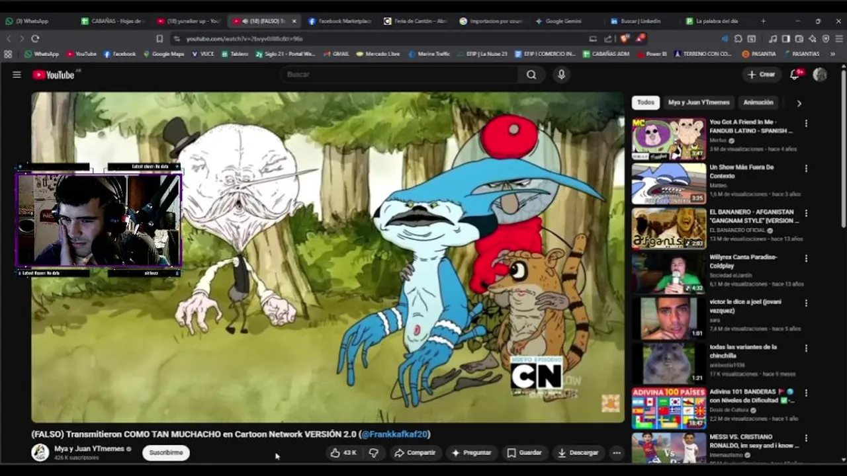Click the video player to pause
Screen dimensions: 847x476
pyautogui.click(x=328, y=257)
